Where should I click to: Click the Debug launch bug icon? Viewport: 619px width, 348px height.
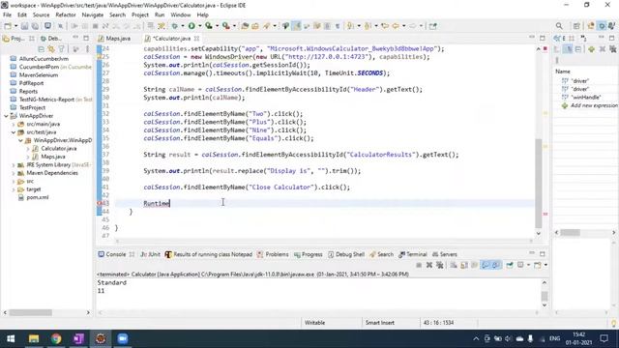click(174, 26)
